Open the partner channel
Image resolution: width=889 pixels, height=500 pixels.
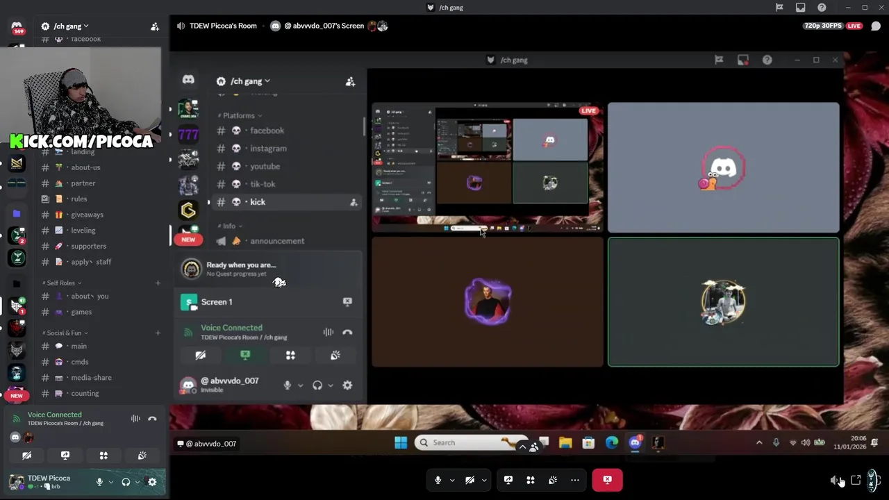(83, 183)
